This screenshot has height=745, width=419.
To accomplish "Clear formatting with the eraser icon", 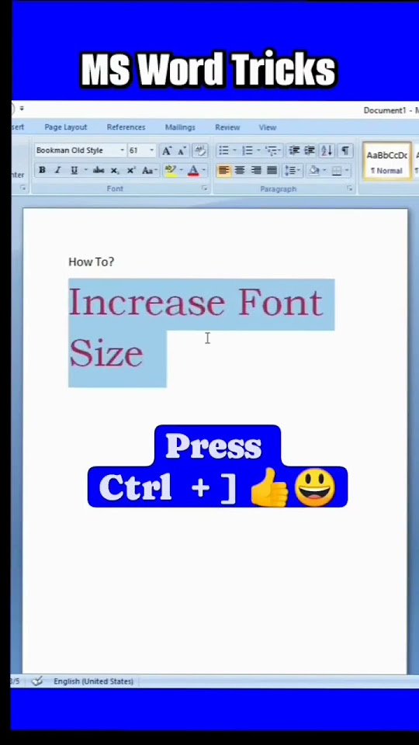I will (200, 151).
